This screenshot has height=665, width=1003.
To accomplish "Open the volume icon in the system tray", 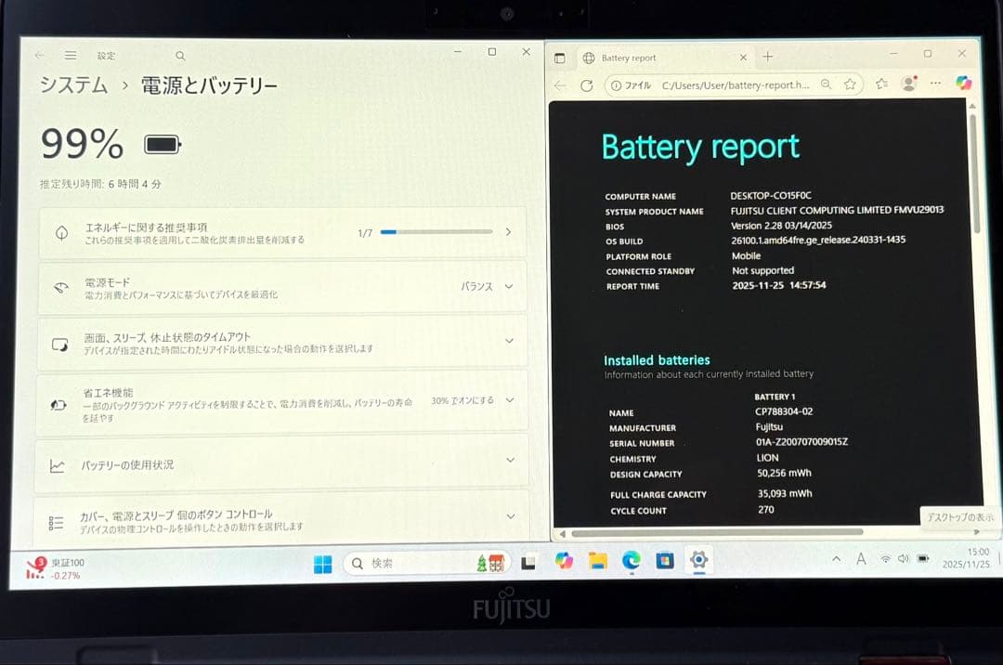I will [903, 558].
